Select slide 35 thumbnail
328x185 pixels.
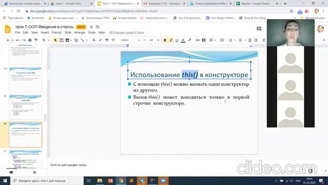click(x=25, y=107)
